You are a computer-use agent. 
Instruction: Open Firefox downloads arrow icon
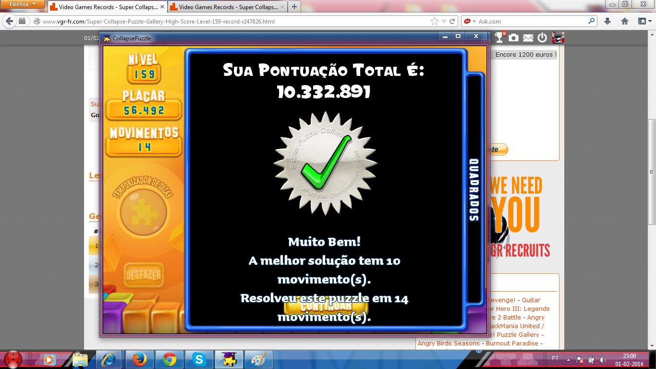tap(607, 21)
